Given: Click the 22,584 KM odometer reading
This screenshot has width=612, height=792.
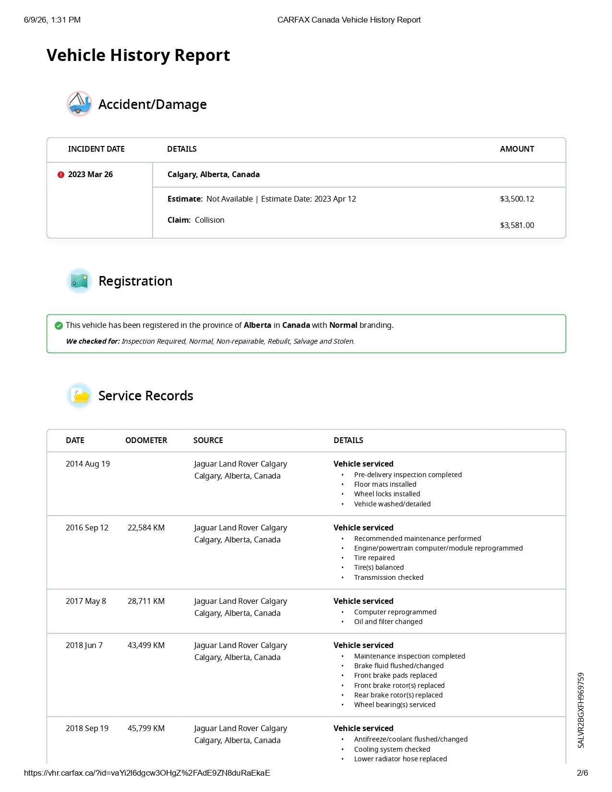Looking at the screenshot, I should point(146,528).
